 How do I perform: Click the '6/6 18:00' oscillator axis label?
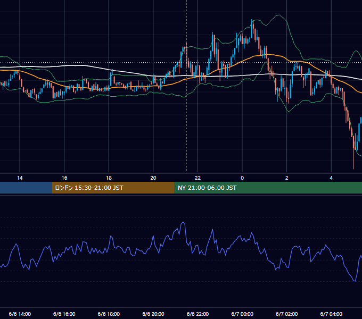pos(109,314)
